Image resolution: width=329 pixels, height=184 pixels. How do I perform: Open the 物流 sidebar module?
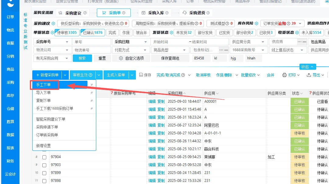10,30
